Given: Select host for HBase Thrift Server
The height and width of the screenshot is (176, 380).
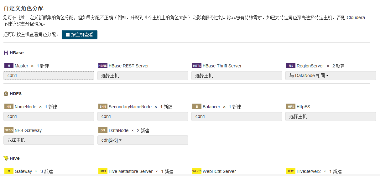Looking at the screenshot, I should (237, 76).
